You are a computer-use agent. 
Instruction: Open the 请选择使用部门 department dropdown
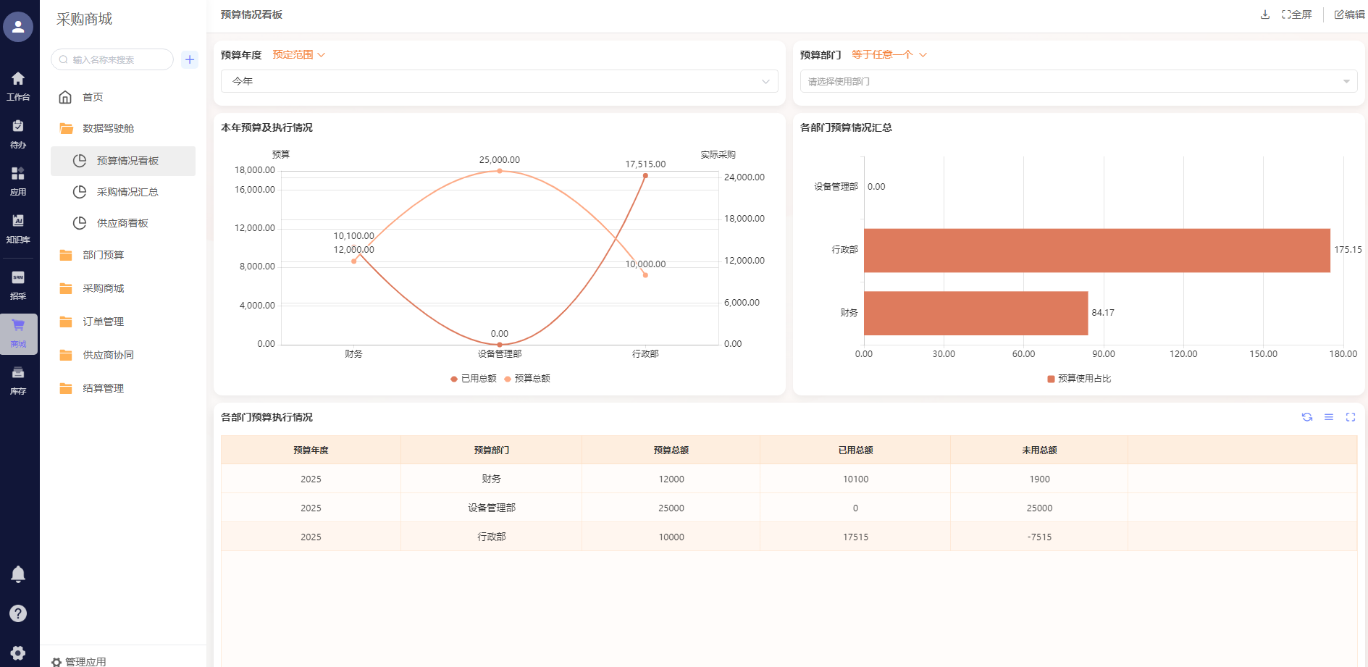tap(1078, 81)
